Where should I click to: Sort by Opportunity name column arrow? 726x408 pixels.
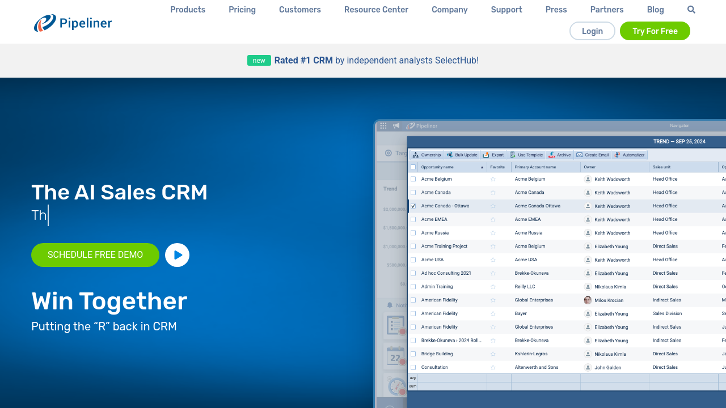click(x=482, y=167)
